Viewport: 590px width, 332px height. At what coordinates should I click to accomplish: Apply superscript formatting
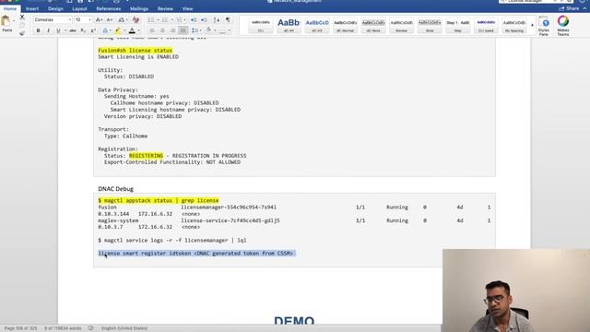(x=93, y=30)
